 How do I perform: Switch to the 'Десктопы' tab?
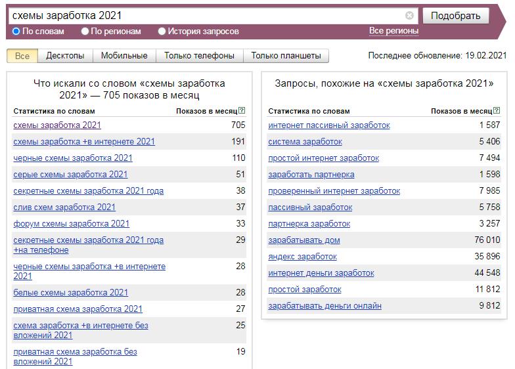[x=65, y=56]
